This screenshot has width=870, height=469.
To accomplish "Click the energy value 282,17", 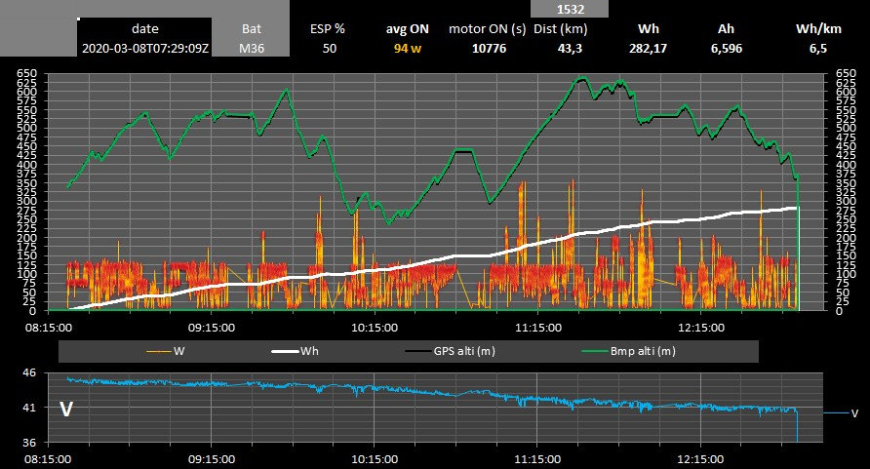I will [648, 48].
